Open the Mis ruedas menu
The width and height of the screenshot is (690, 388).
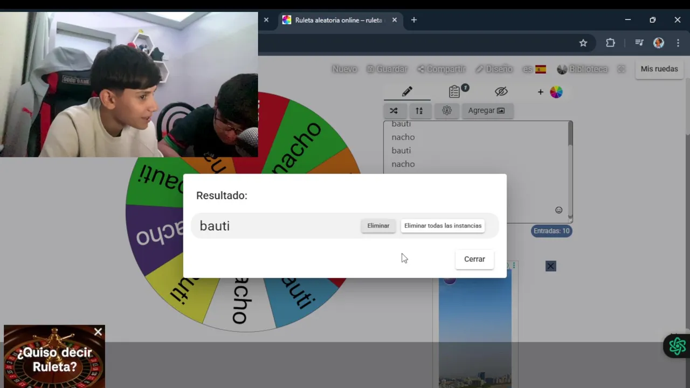click(x=659, y=69)
